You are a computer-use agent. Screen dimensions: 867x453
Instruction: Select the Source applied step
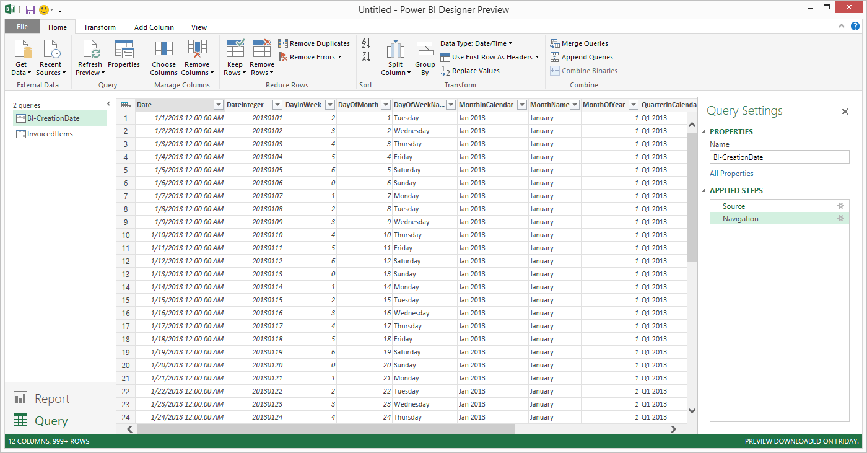click(780, 206)
